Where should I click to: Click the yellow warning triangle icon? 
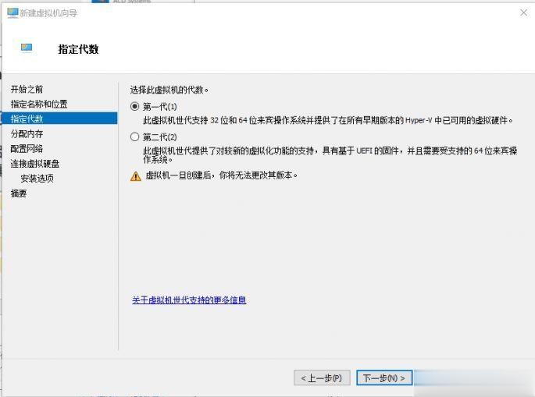(135, 175)
